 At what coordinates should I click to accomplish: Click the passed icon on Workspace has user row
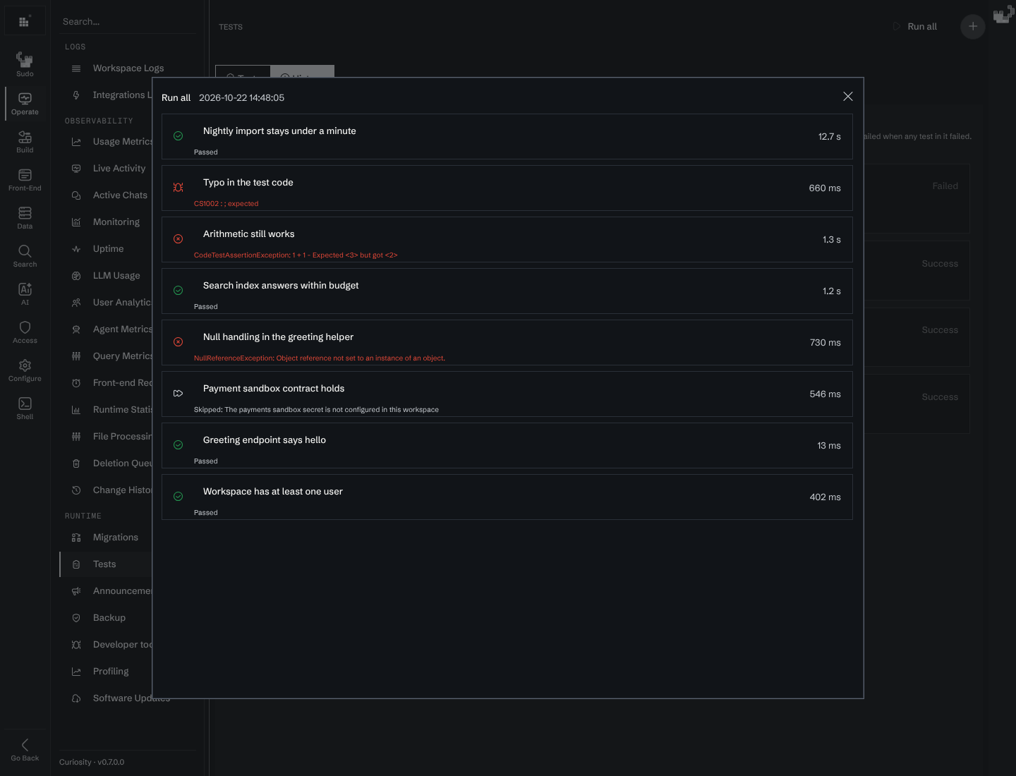178,497
